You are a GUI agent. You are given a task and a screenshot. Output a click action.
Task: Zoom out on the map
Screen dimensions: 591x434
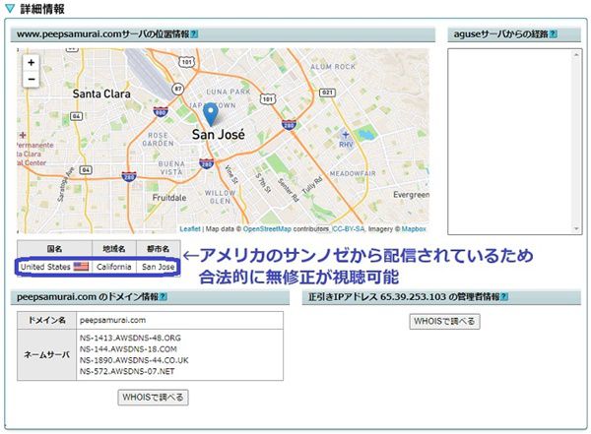(31, 79)
